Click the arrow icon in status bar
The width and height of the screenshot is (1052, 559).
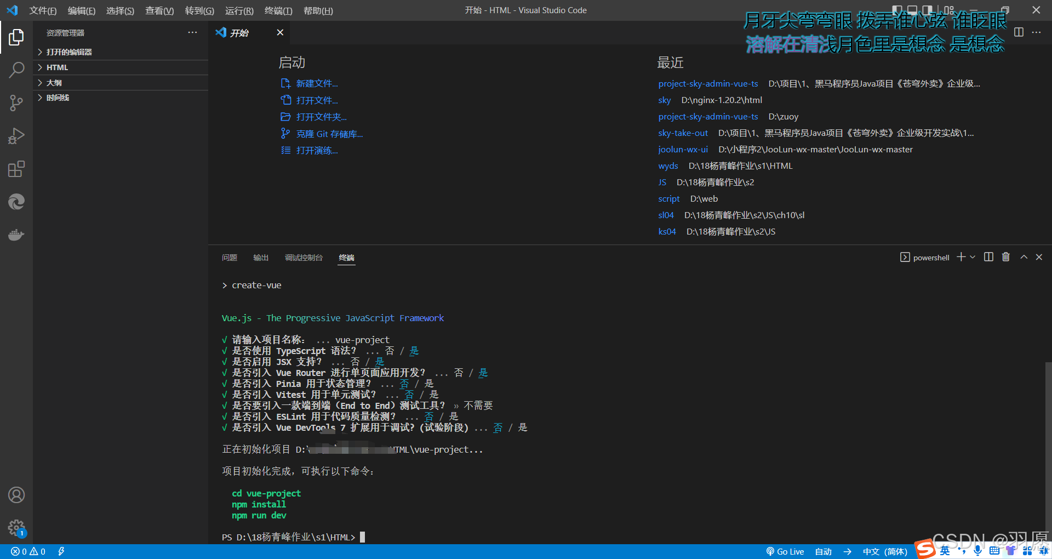point(848,551)
